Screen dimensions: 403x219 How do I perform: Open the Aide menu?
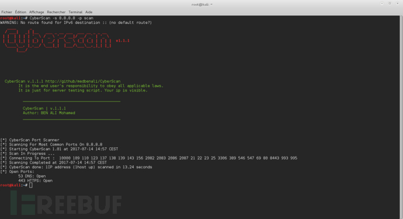click(x=89, y=12)
